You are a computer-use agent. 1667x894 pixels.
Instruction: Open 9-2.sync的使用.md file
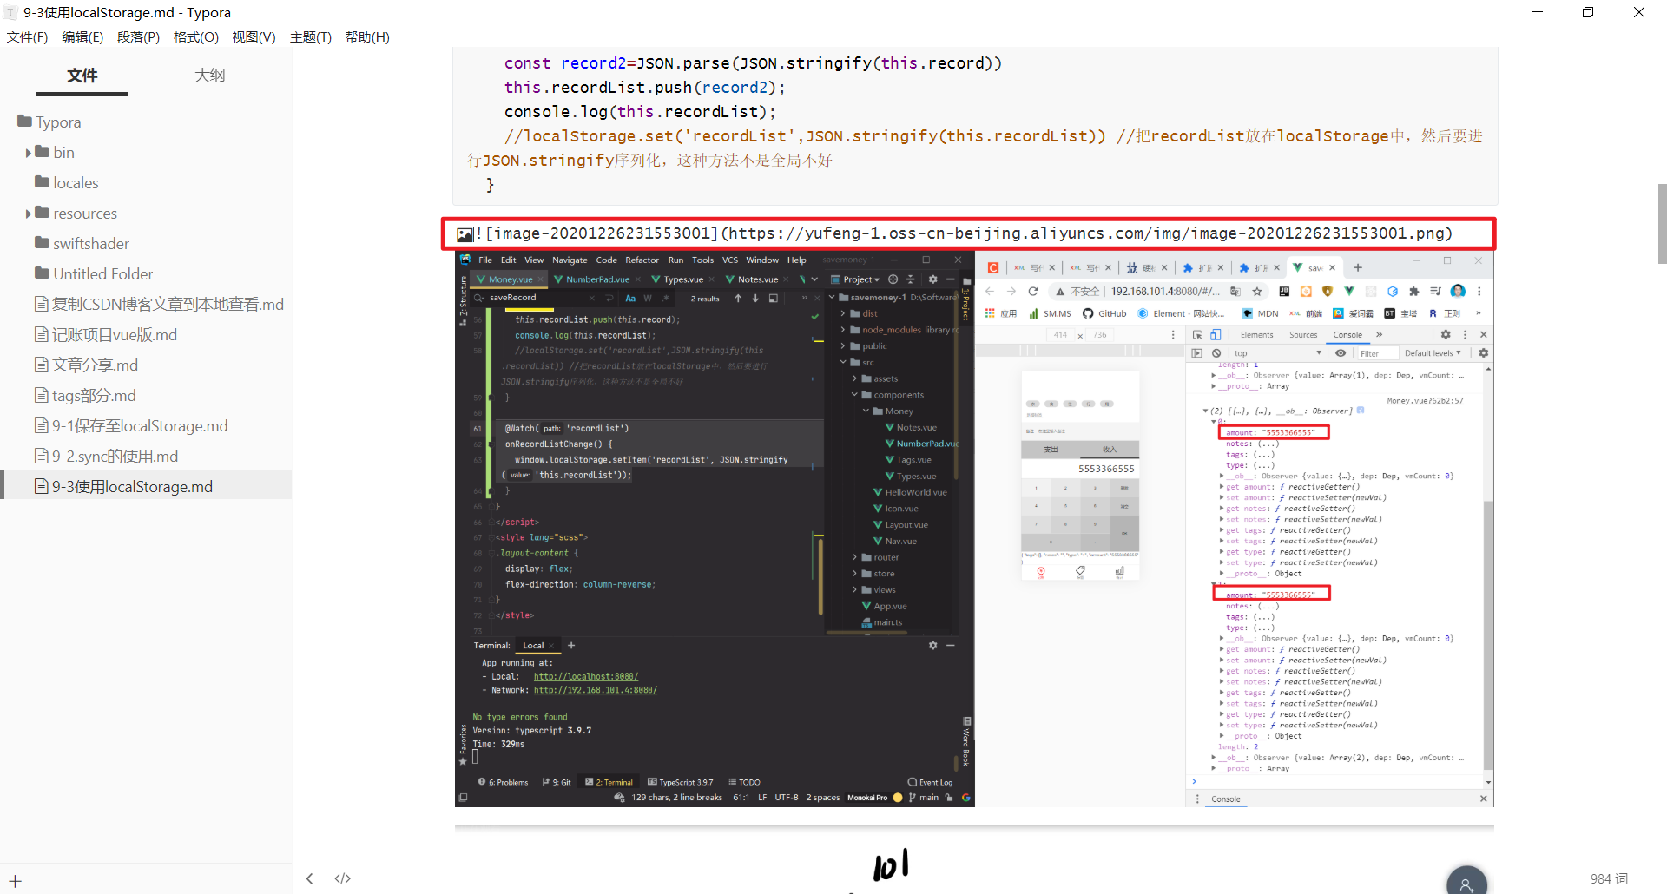(x=106, y=457)
